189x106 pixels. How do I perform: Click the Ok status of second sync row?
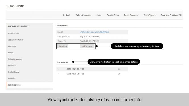(119, 74)
